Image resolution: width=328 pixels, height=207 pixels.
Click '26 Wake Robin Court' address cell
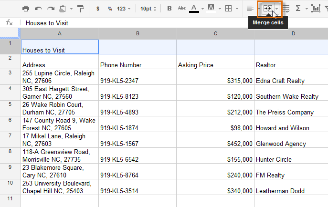pyautogui.click(x=60, y=108)
